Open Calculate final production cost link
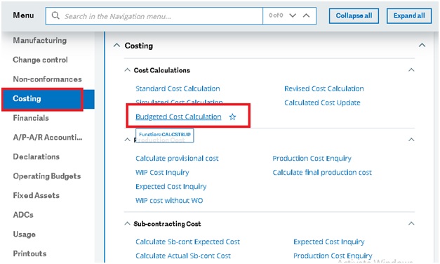This screenshot has width=440, height=264. point(322,173)
